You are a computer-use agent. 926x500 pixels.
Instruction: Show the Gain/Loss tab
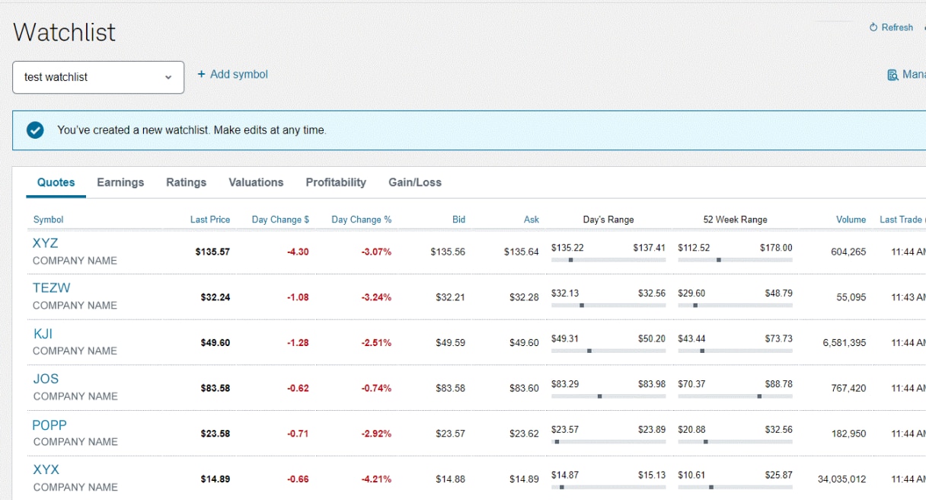pyautogui.click(x=415, y=182)
